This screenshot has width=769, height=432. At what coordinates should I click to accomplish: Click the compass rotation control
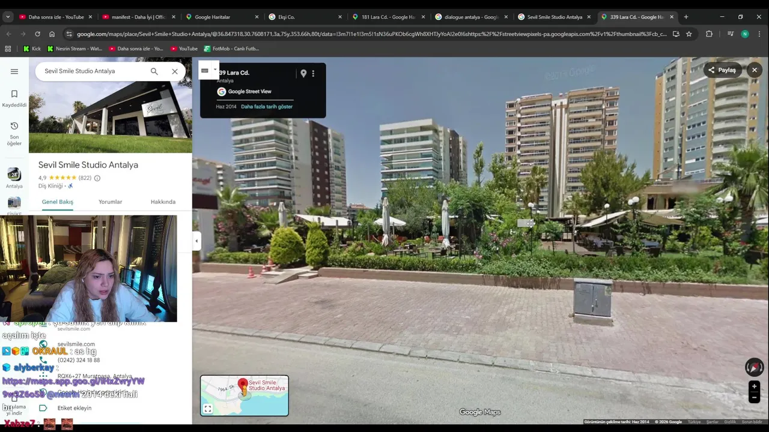754,367
